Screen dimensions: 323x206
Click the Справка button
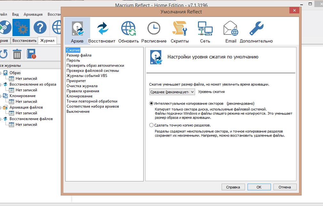click(233, 187)
